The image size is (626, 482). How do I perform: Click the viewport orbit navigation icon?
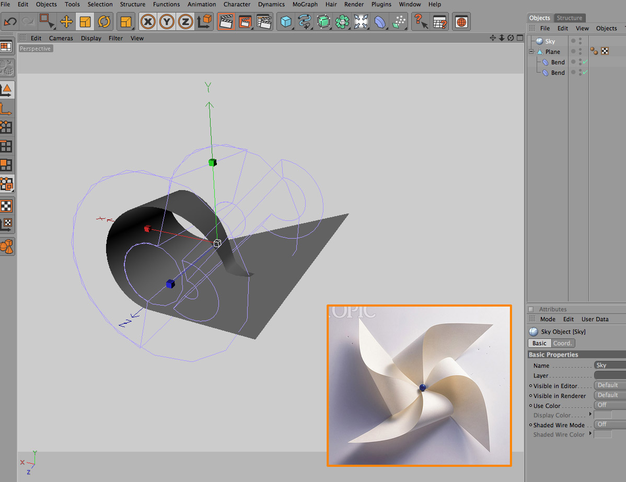point(511,38)
